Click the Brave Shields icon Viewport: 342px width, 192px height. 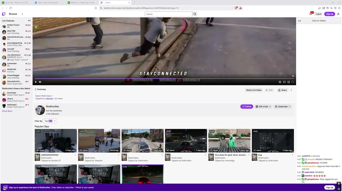236,8
